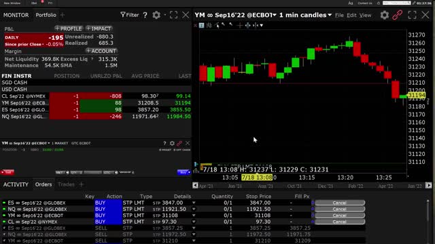Viewport: 435px width, 244px height.
Task: Click Contact Us in the top bar
Action: click(365, 3)
